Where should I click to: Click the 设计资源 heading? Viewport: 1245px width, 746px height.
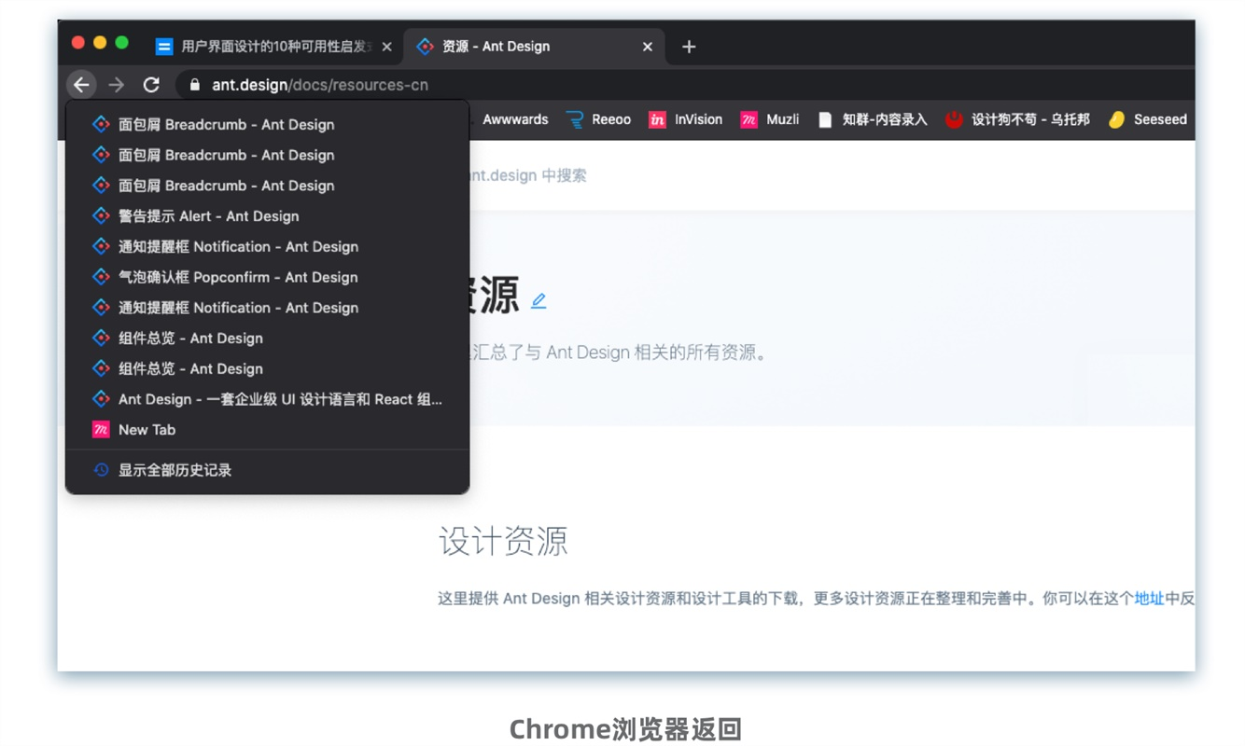click(x=503, y=541)
